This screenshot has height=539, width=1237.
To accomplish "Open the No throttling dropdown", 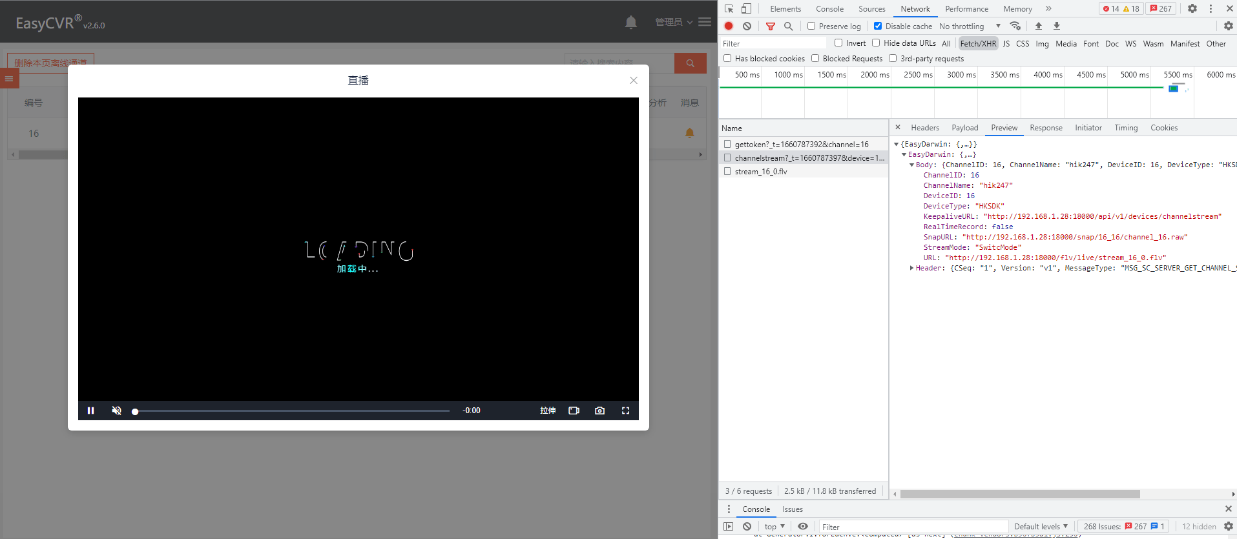I will pyautogui.click(x=970, y=26).
